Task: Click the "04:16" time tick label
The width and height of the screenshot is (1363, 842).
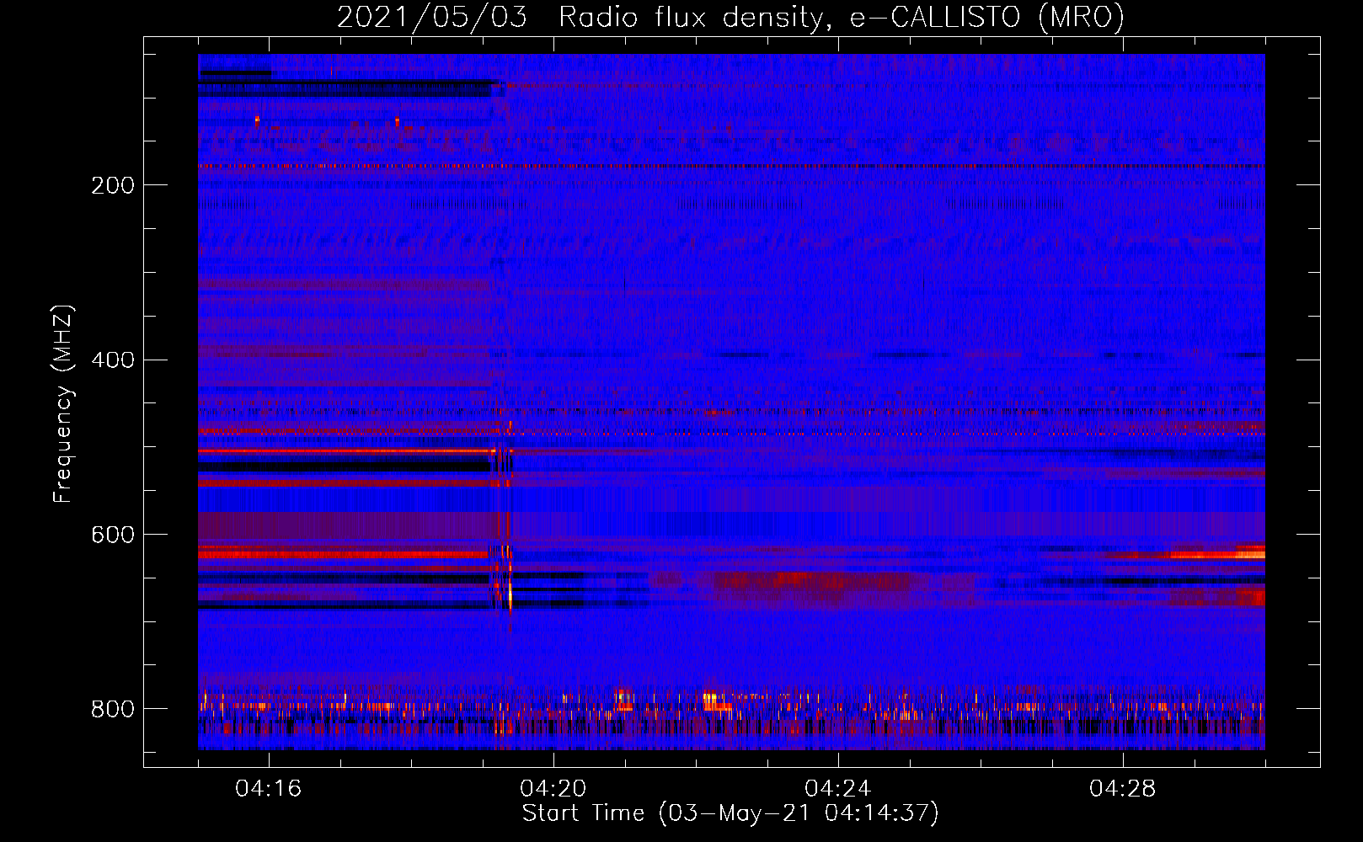Action: point(269,788)
